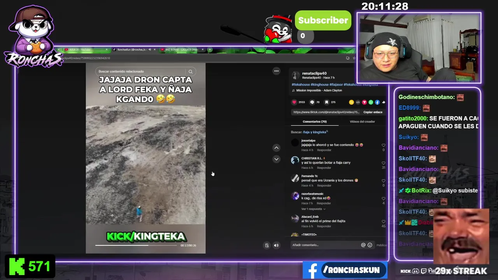This screenshot has width=498, height=280.
Task: Click username Alucard_Emb in comments
Action: coord(310,217)
